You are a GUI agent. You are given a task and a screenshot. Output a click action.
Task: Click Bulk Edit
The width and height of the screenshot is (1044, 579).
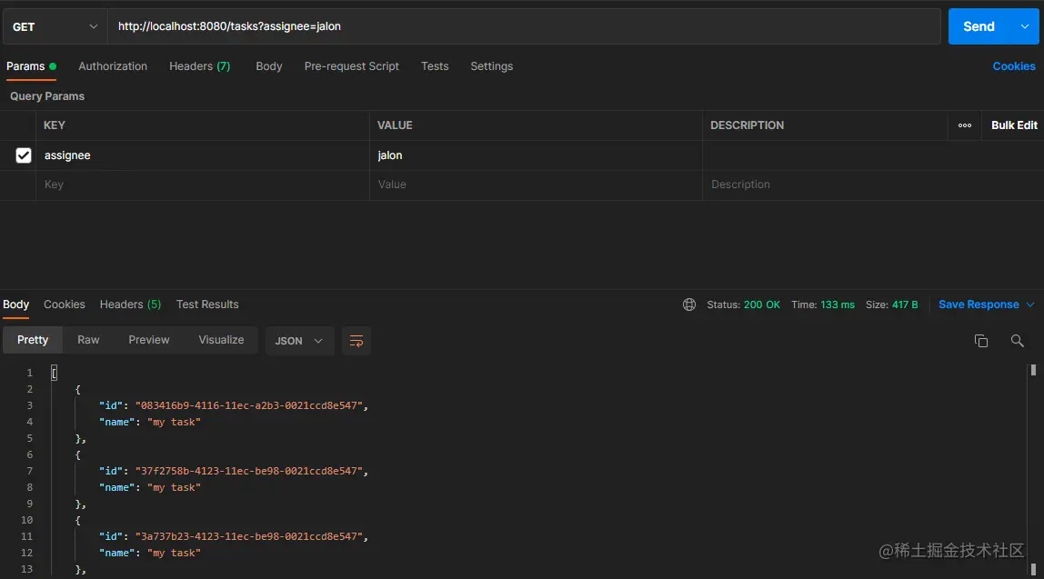[1014, 125]
